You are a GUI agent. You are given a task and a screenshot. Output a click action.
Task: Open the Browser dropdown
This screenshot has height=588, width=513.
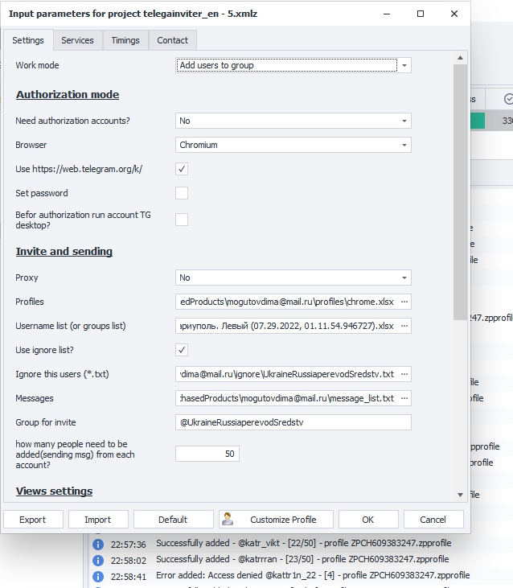tap(293, 145)
